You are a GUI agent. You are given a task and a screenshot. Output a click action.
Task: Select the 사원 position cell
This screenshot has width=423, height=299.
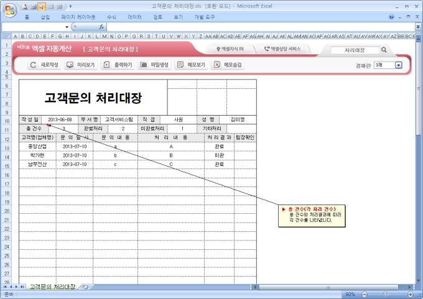[179, 120]
